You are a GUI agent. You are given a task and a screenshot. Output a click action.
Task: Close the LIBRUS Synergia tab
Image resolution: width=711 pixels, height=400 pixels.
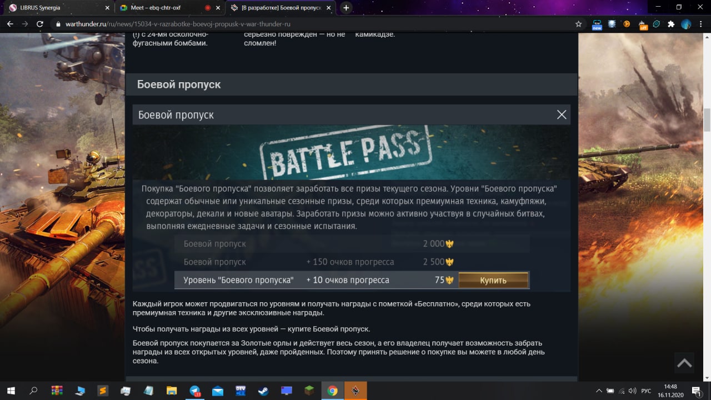(x=107, y=8)
